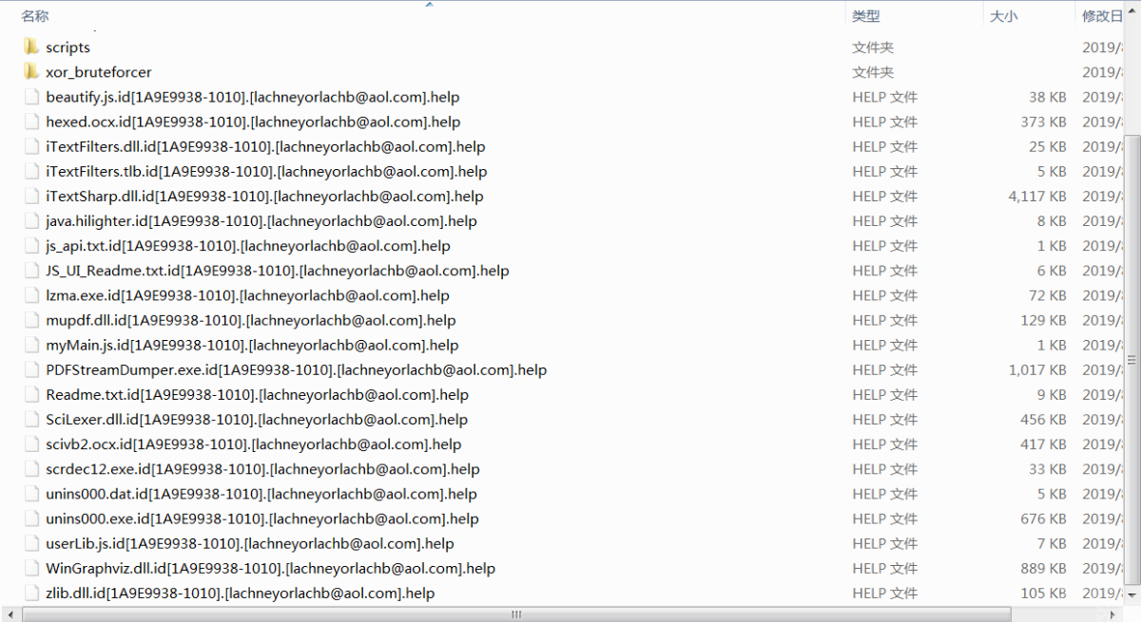Select file name lzma.exe.id[1A9E9938-1010] help file
The width and height of the screenshot is (1141, 622).
(247, 294)
